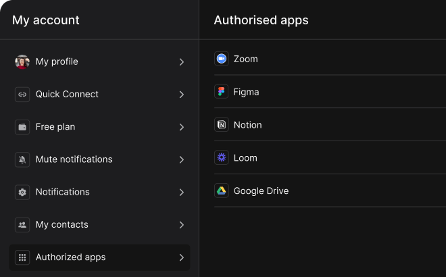
Task: Click the Notifications gear icon
Action: [22, 193]
